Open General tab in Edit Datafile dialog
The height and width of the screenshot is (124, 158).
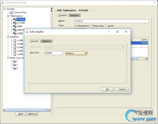point(34,41)
